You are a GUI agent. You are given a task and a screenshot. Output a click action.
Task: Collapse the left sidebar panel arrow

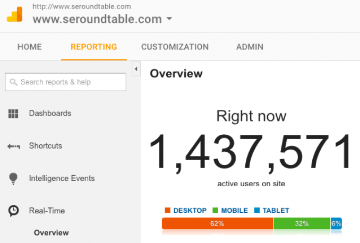(136, 69)
